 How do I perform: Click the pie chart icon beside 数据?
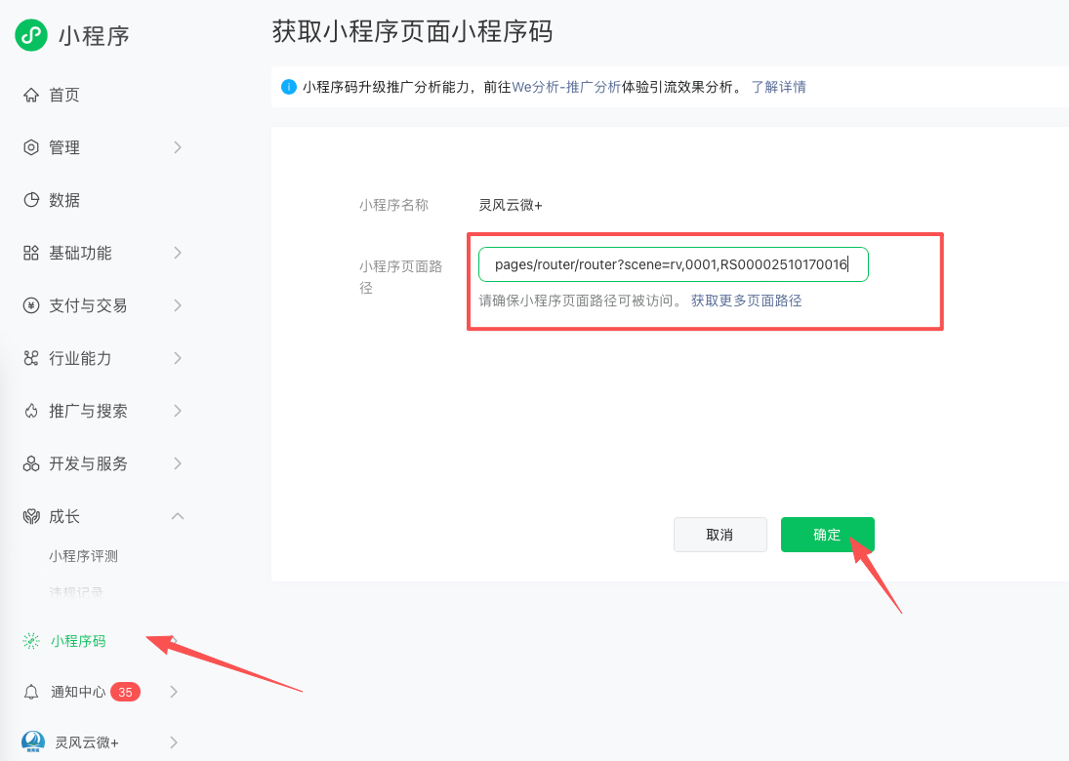pyautogui.click(x=31, y=200)
